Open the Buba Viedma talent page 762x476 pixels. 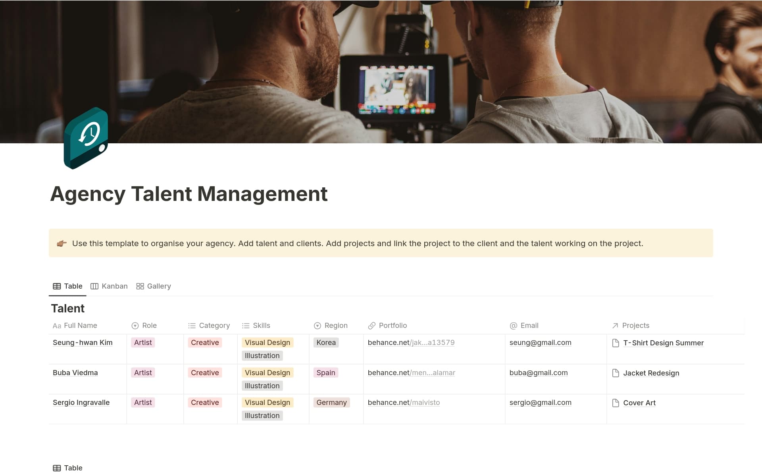tap(75, 373)
